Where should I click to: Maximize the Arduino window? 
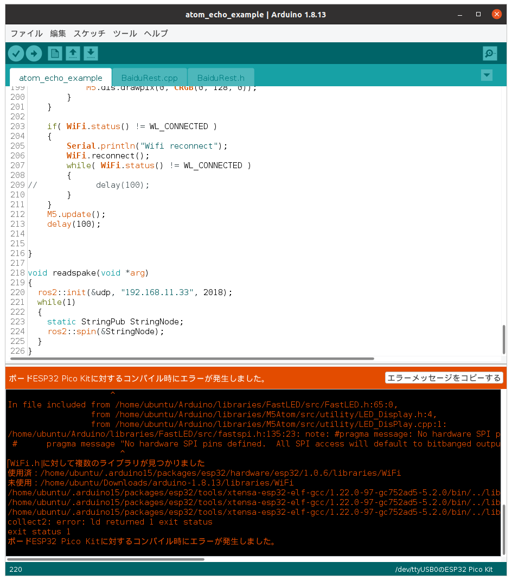click(x=478, y=15)
